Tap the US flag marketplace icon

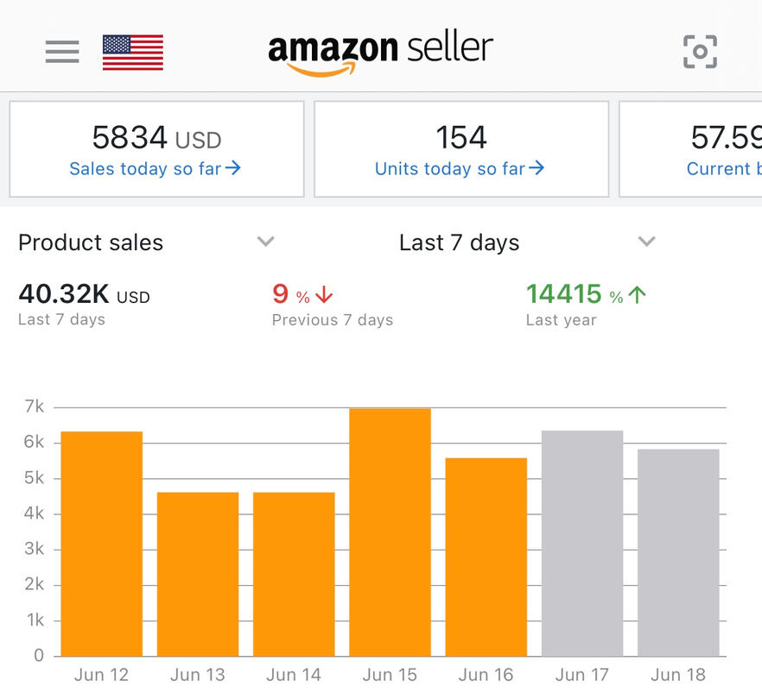[x=132, y=52]
